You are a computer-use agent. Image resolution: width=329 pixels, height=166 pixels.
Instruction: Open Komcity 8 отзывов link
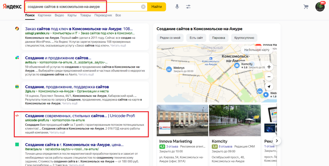(226, 147)
